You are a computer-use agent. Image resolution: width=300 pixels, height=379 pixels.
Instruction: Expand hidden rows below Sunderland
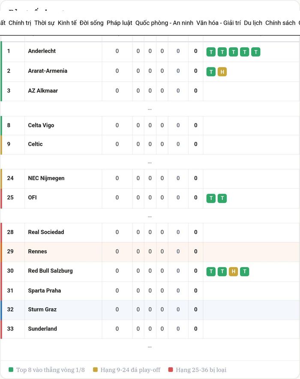(150, 347)
